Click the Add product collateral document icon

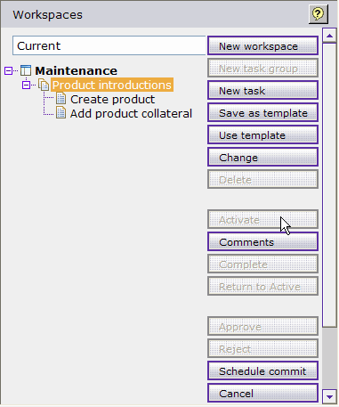[x=61, y=113]
